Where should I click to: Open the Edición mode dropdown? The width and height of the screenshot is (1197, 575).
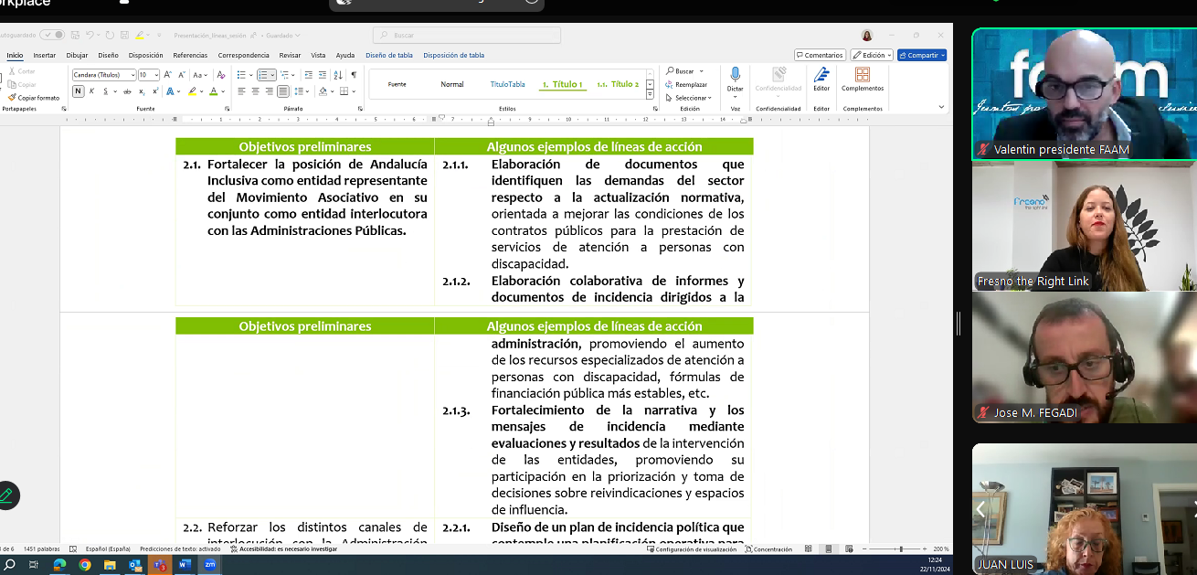pos(872,55)
